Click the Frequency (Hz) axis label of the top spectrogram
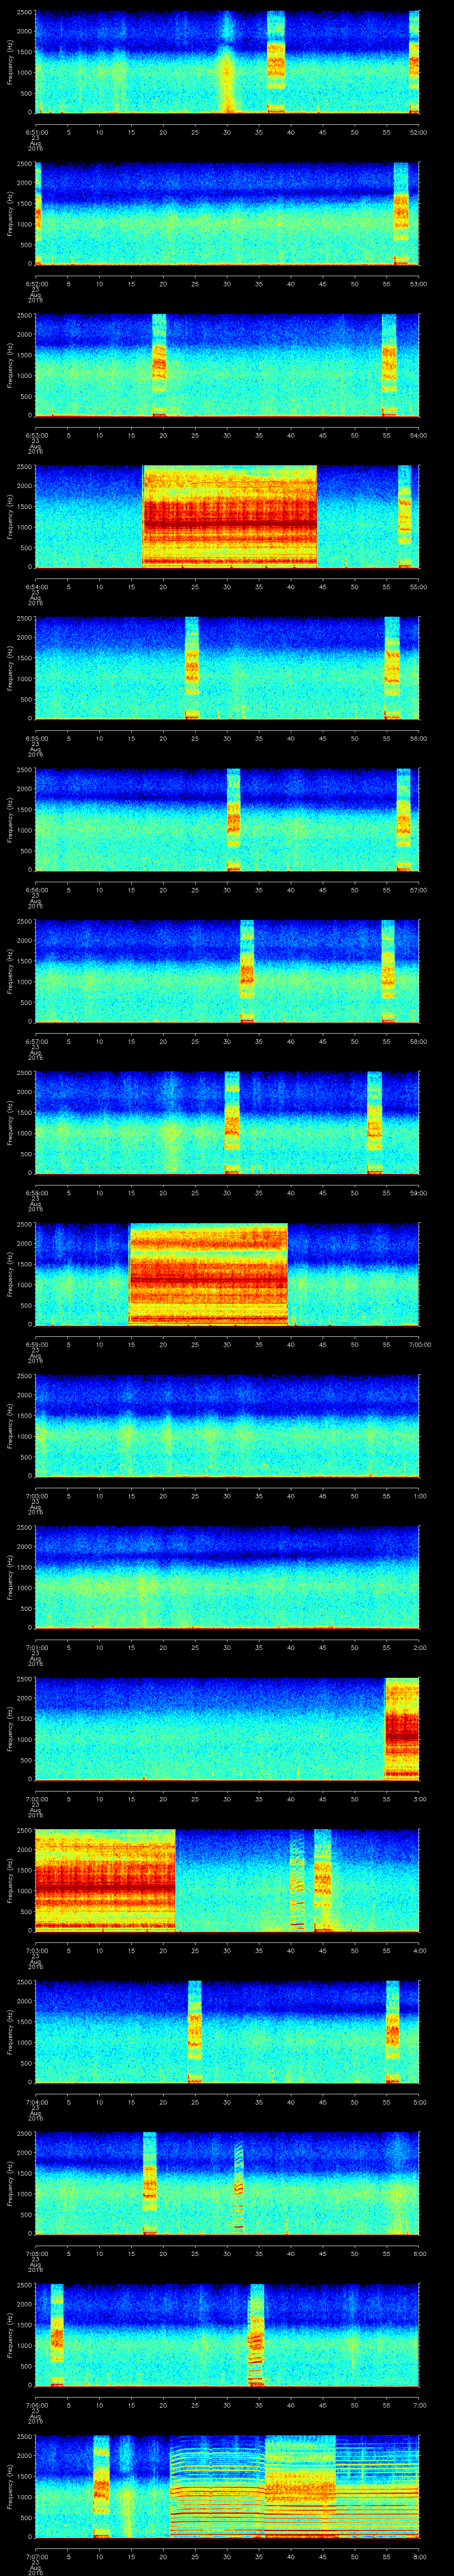Screen dimensions: 454x2576 click(10, 62)
